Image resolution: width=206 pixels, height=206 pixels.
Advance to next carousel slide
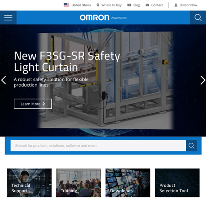[203, 80]
